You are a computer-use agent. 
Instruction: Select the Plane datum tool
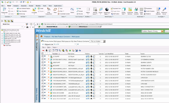pyautogui.click(x=55, y=9)
